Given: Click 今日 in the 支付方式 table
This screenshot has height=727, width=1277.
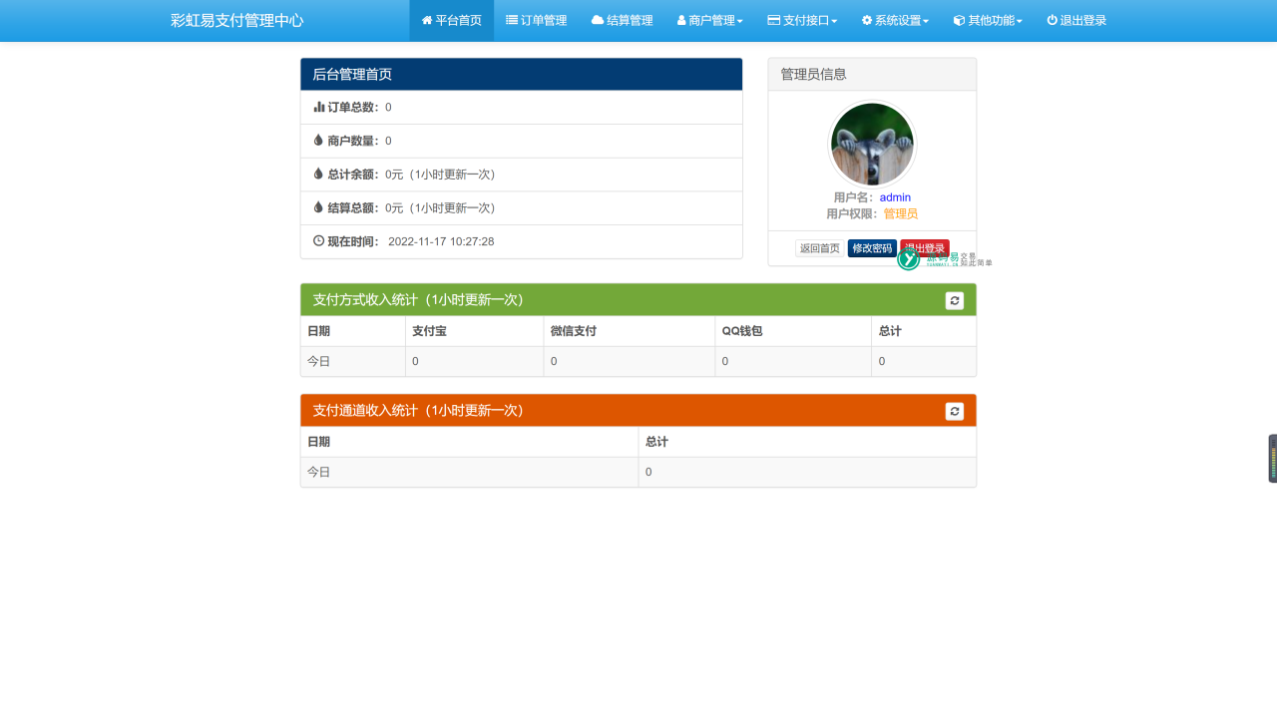Looking at the screenshot, I should pos(318,361).
